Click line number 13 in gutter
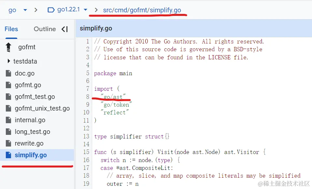 pos(86,136)
